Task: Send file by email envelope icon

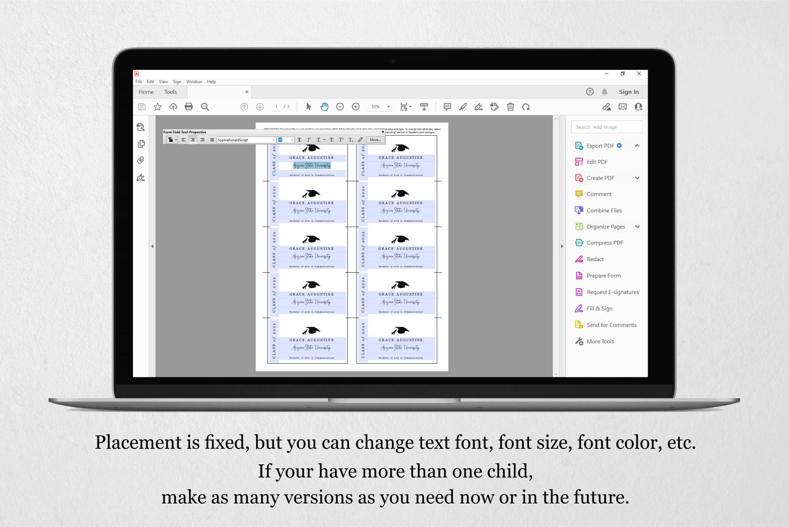Action: coord(622,107)
